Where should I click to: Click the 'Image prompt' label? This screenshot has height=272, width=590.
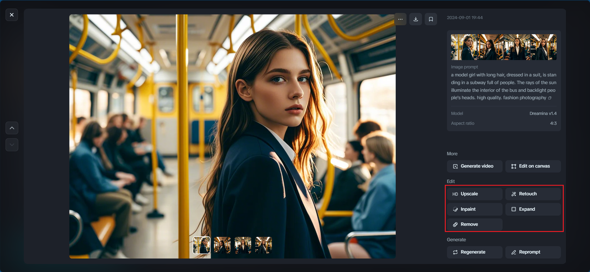coord(464,67)
